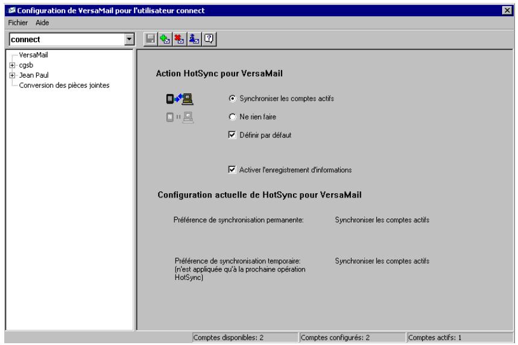
Task: Expand the cgsb tree node
Action: pos(12,65)
